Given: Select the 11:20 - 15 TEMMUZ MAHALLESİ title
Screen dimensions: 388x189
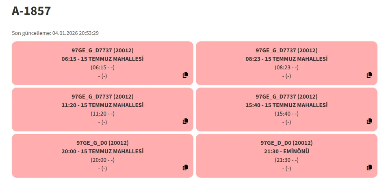Looking at the screenshot, I should click(x=102, y=105).
